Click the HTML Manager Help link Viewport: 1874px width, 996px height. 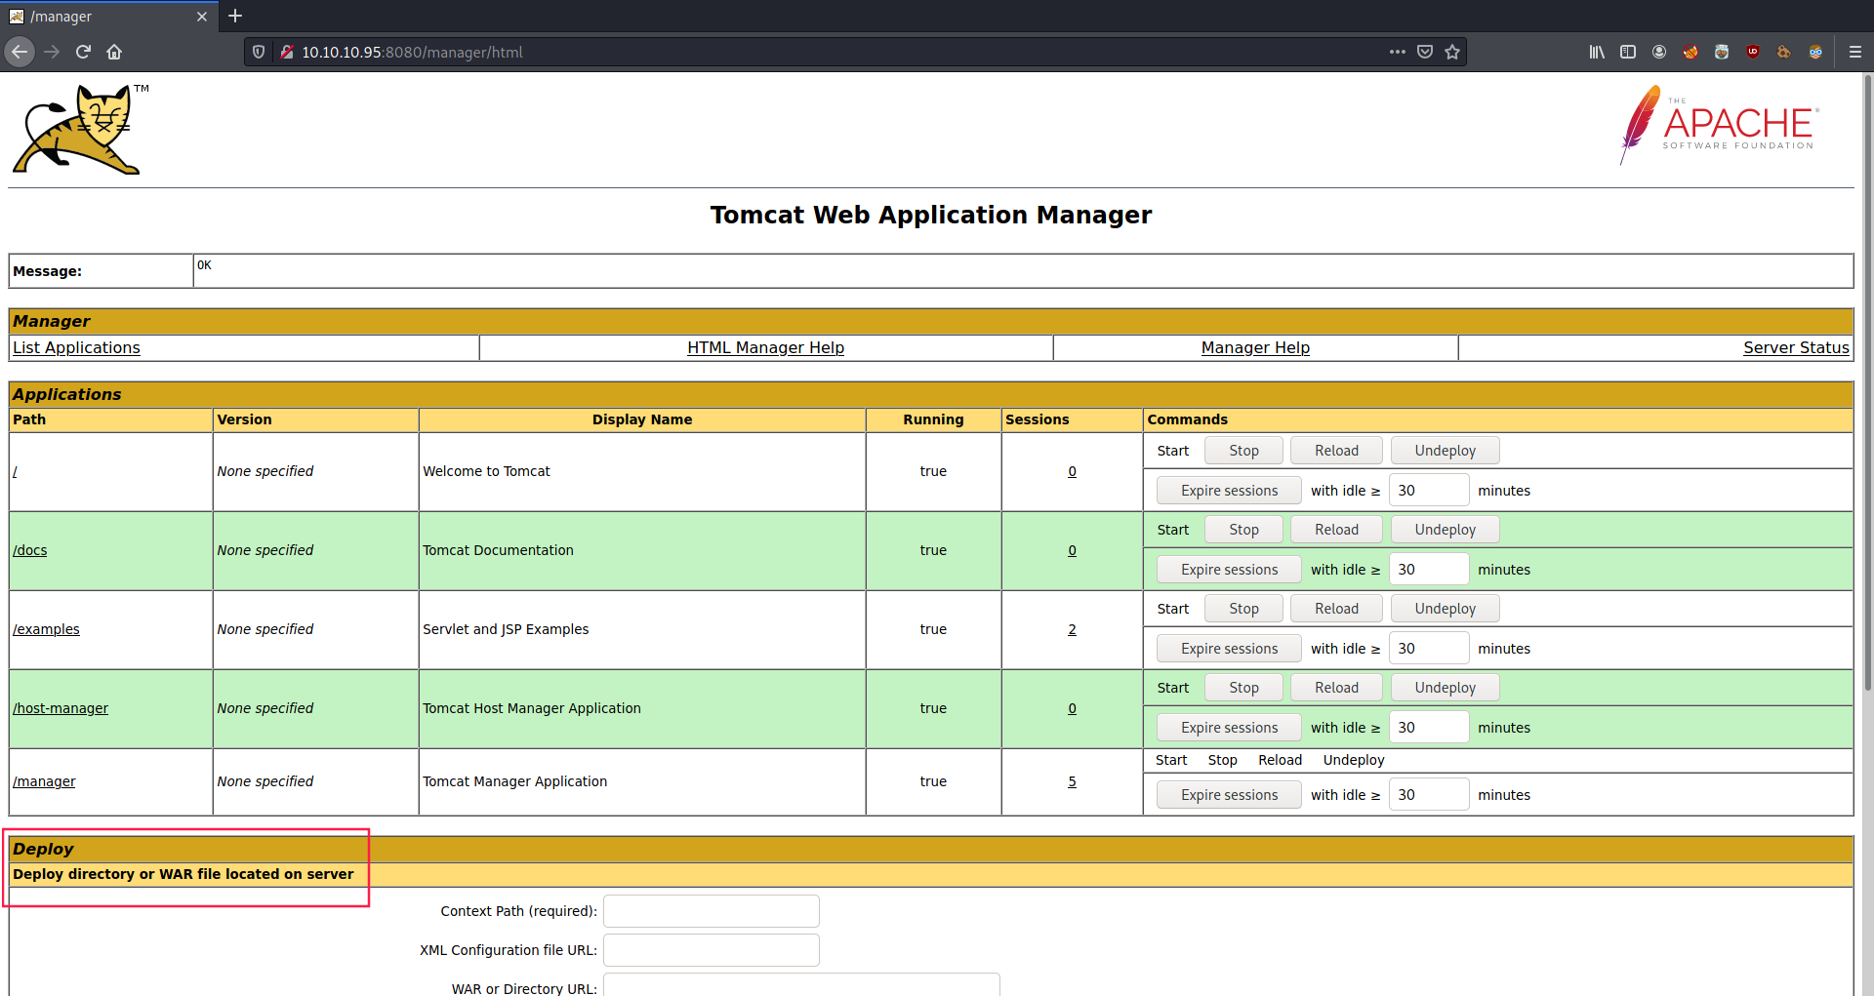[765, 347]
